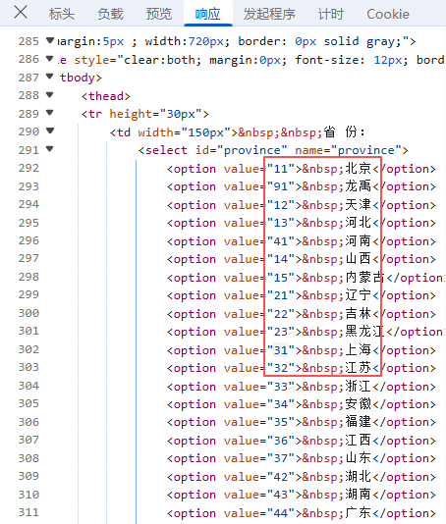Click the option line for 河南
This screenshot has height=524, width=446.
pos(302,241)
